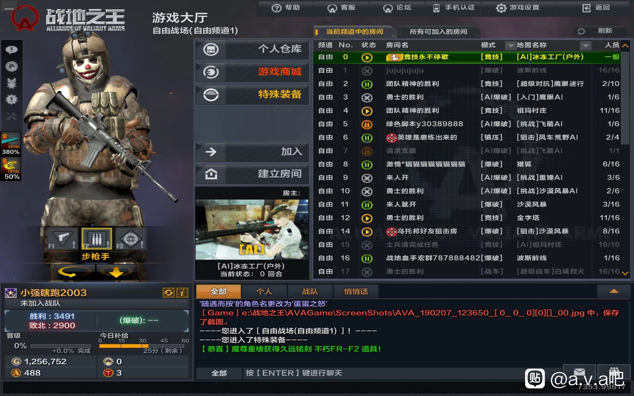This screenshot has height=396, width=634.
Task: Click speech bubble sidebar icon
Action: [12, 50]
